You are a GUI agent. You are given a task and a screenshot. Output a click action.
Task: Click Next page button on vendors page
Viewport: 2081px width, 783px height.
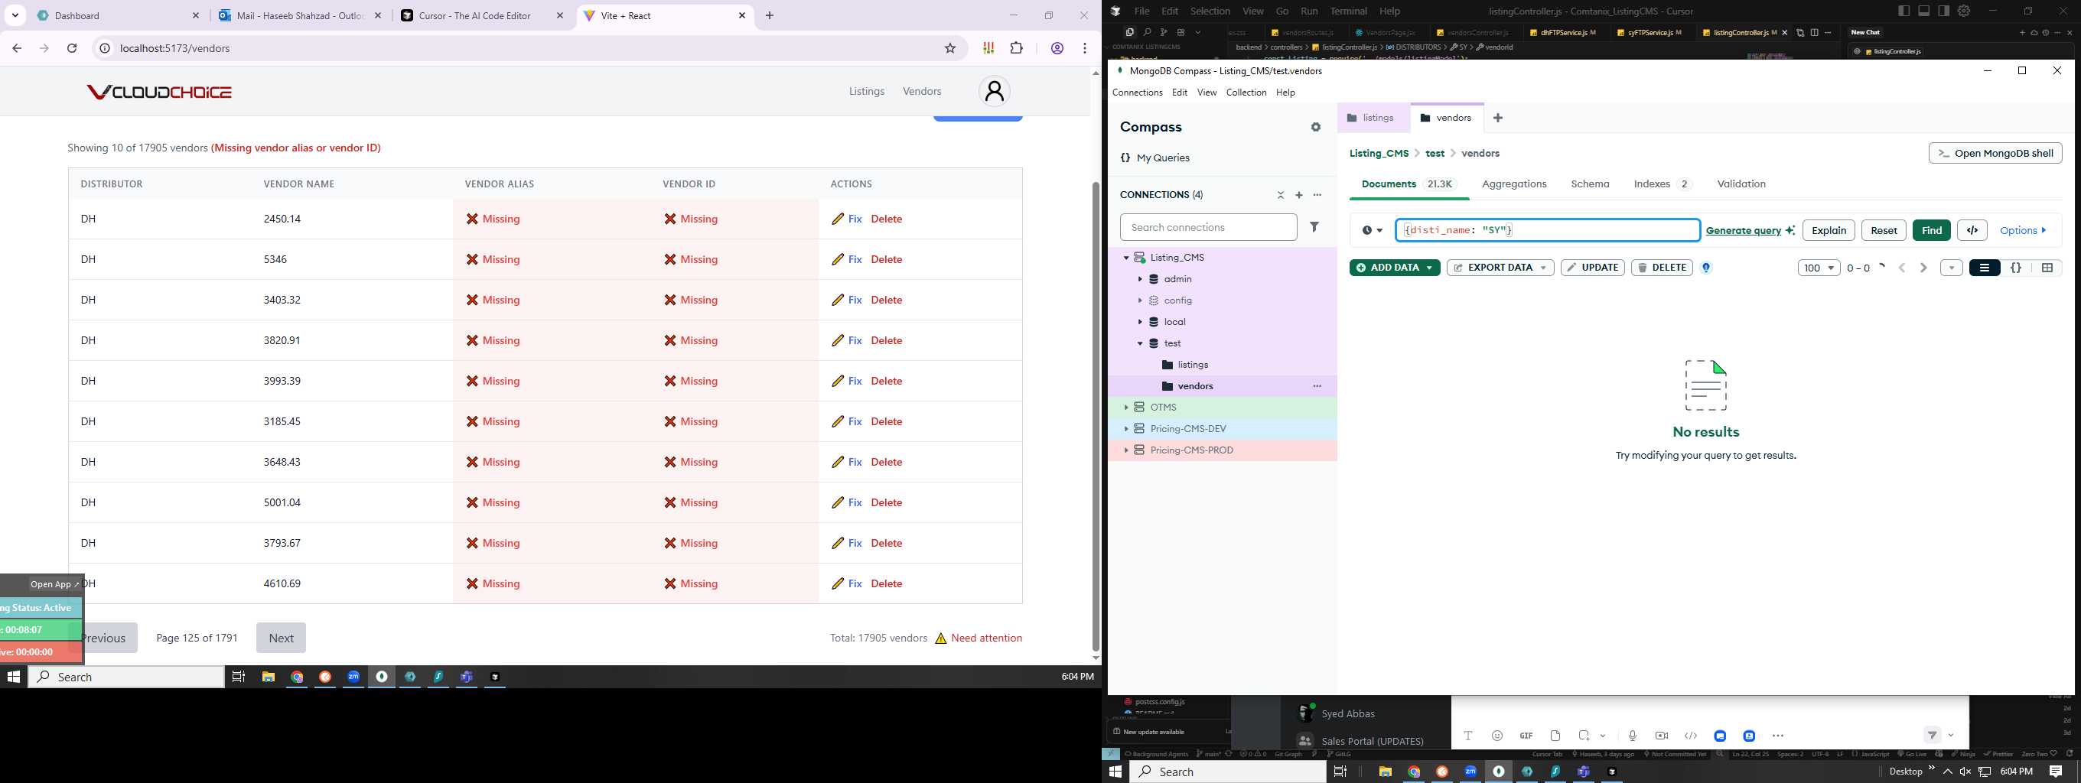(x=281, y=638)
